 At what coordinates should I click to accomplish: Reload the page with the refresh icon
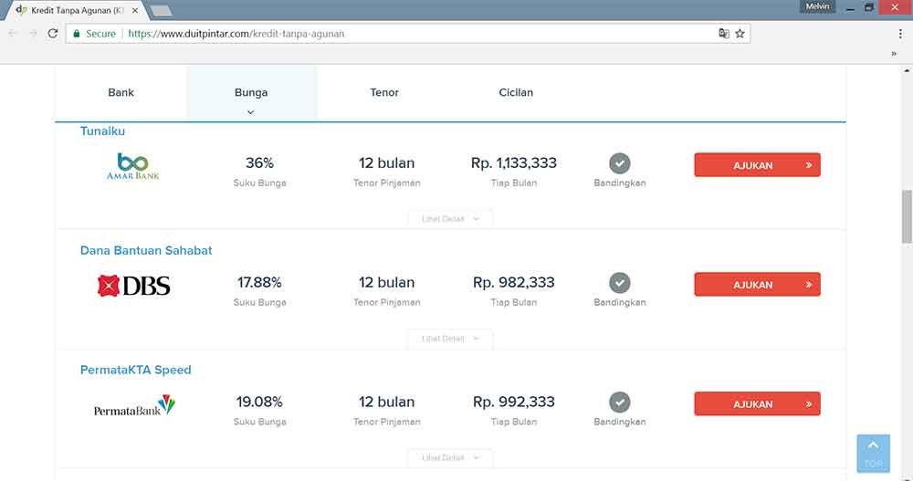tap(52, 33)
